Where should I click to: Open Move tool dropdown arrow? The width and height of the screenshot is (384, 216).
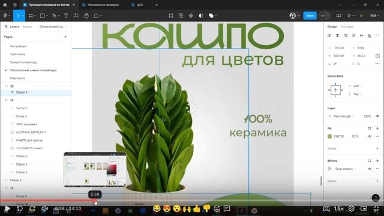23,16
